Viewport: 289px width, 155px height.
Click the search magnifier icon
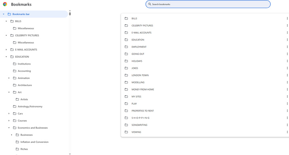click(150, 4)
